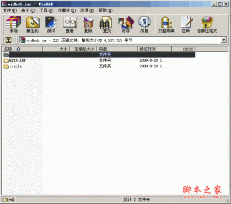The image size is (231, 204).
Task: Click the modified date of META-INF row
Action: 153,60
